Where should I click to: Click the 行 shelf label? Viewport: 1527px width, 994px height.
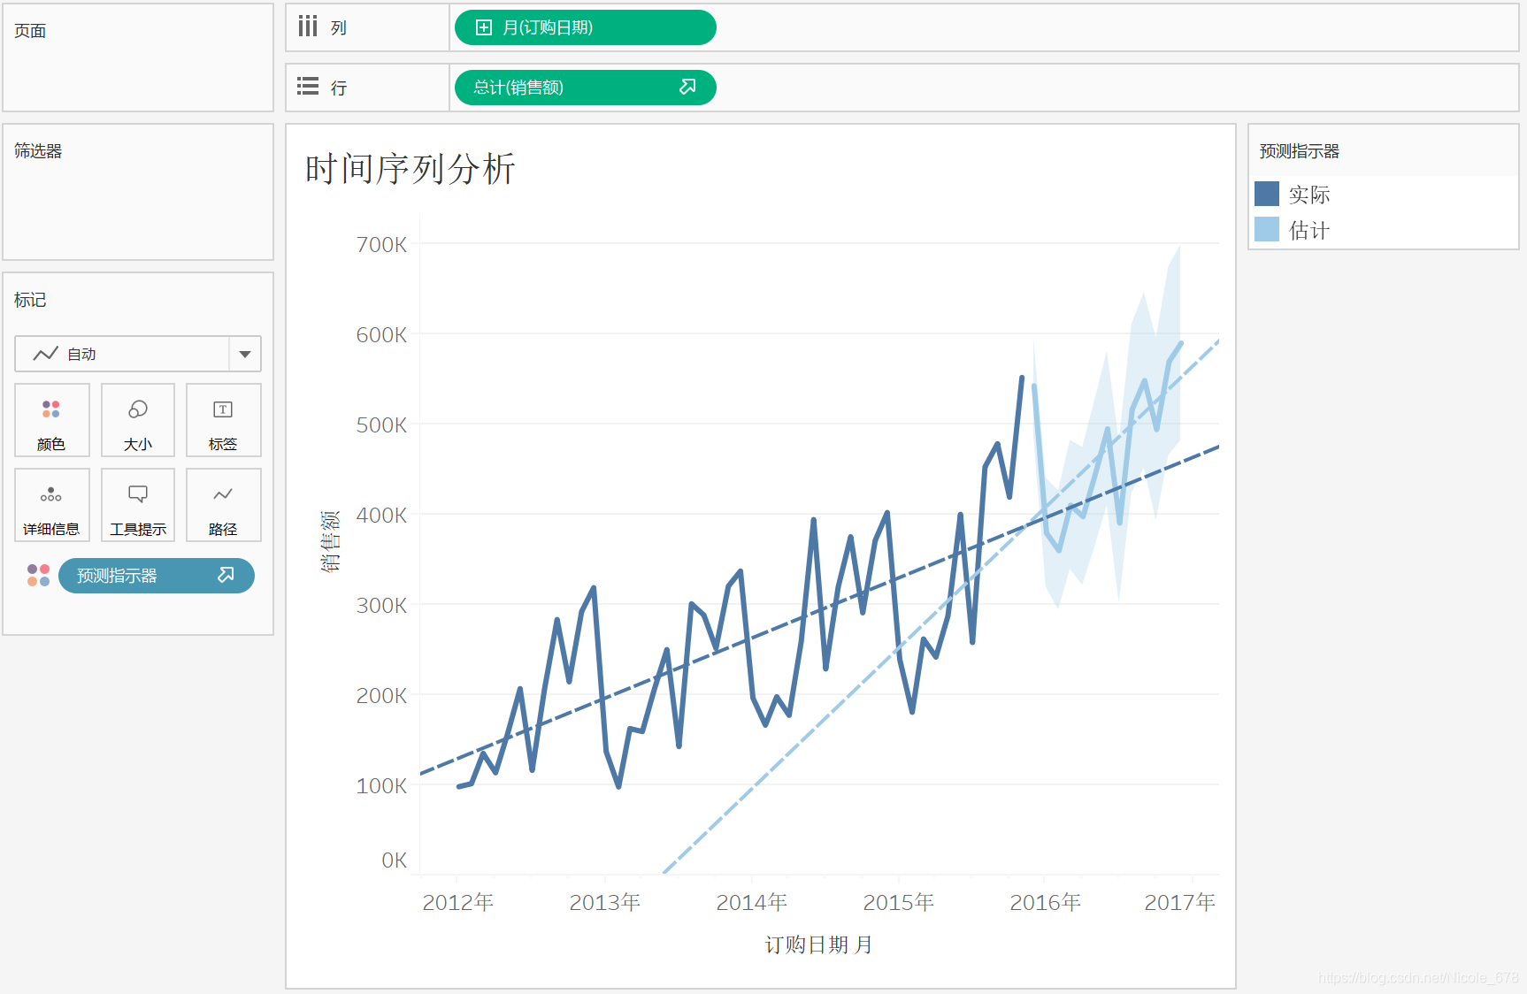339,88
